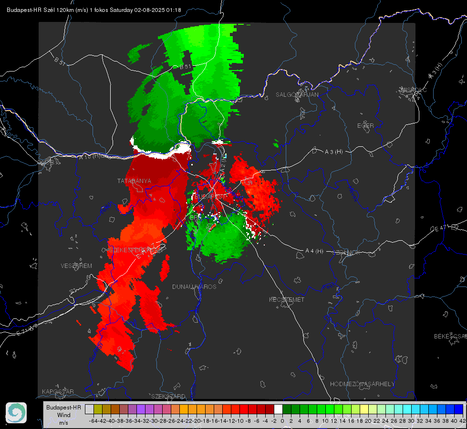The width and height of the screenshot is (467, 429).
Task: Click the blue 'Pest' county label
Action: tap(329, 287)
